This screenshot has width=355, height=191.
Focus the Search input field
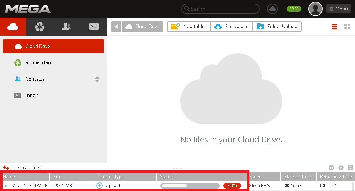220,9
